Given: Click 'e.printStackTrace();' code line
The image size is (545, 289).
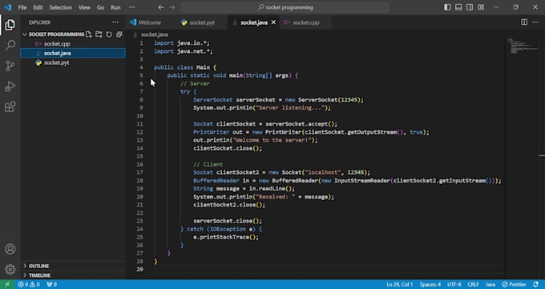Looking at the screenshot, I should pos(226,237).
